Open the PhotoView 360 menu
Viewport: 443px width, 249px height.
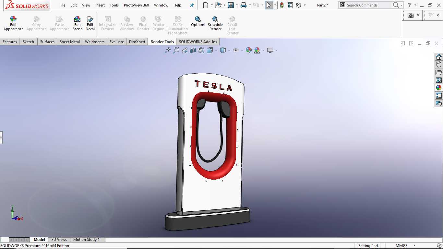pyautogui.click(x=137, y=5)
